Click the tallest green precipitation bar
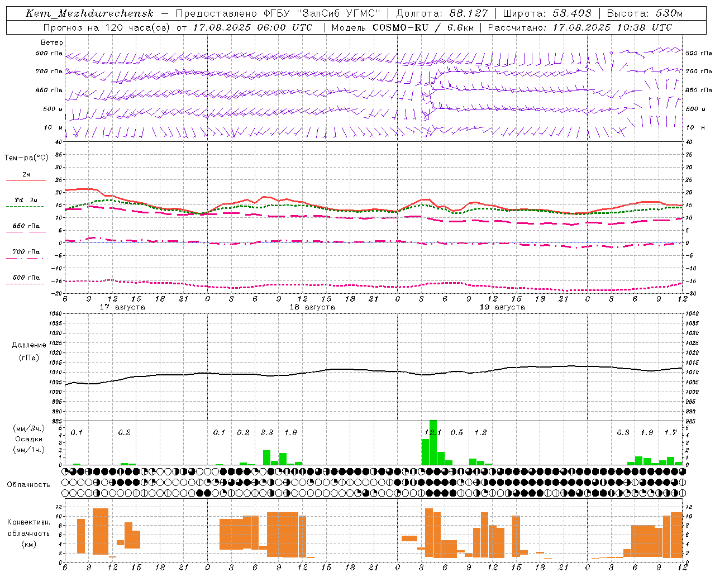This screenshot has height=572, width=715. tap(433, 442)
